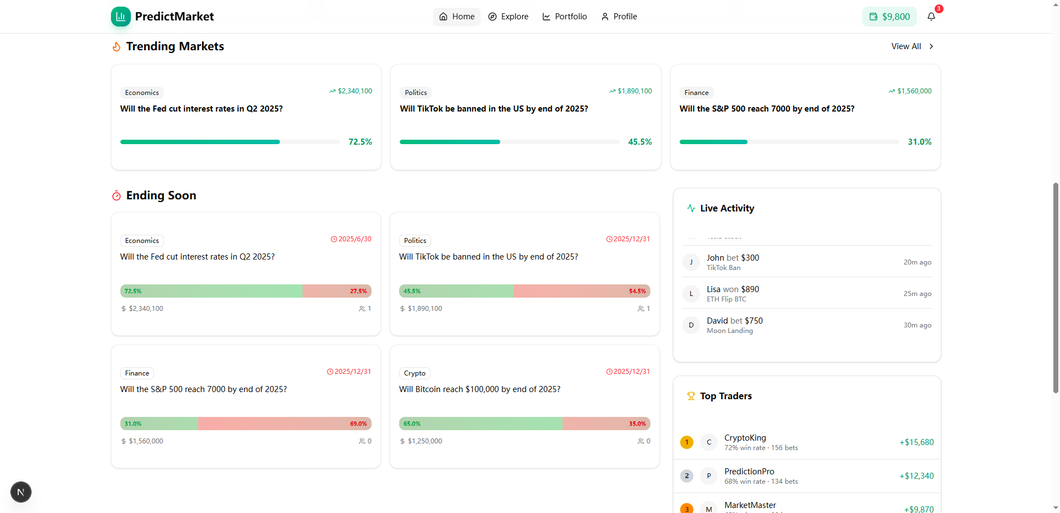Image resolution: width=1060 pixels, height=513 pixels.
Task: Click the $9,800 wallet balance button
Action: pyautogui.click(x=889, y=17)
